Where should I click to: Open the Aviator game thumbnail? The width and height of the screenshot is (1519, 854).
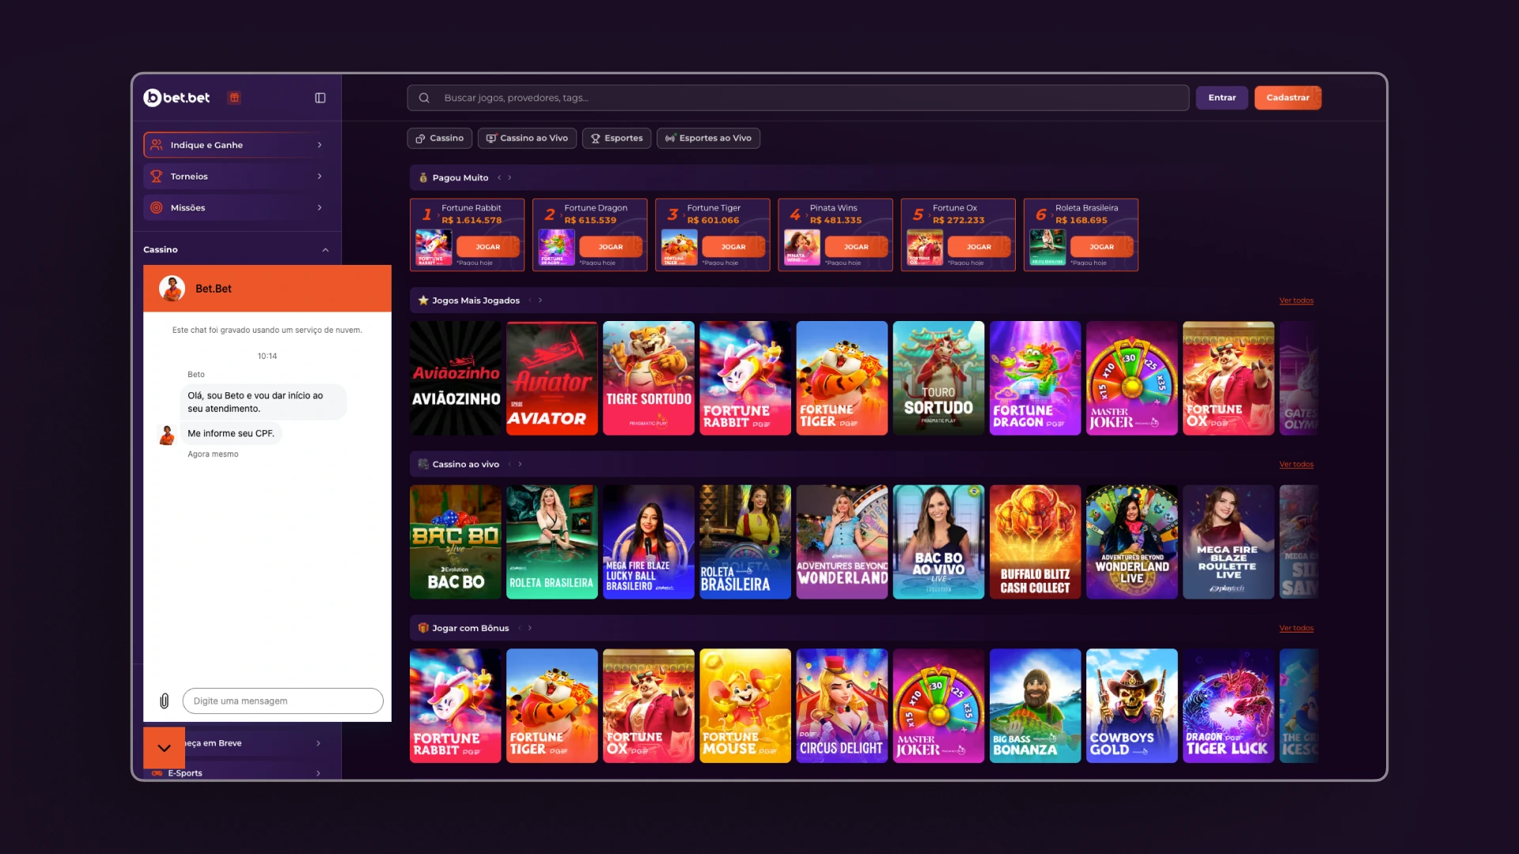click(552, 378)
